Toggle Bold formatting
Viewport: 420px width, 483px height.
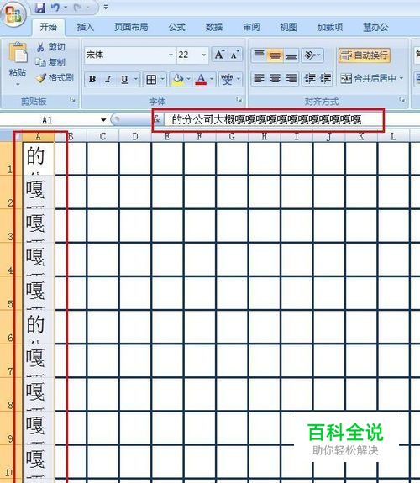92,79
